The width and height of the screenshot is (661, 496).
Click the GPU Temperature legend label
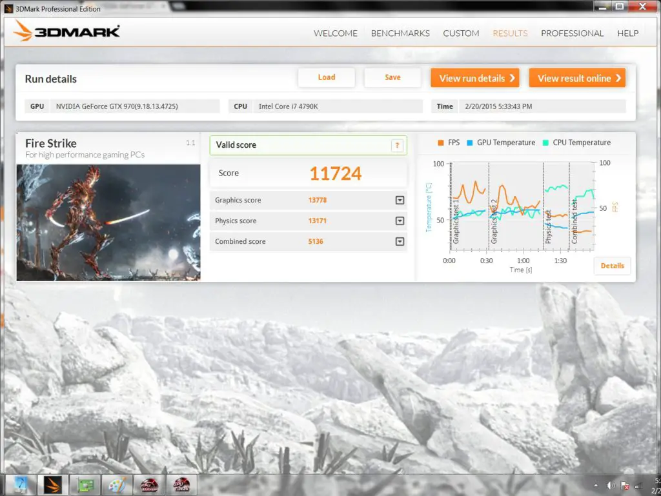506,143
